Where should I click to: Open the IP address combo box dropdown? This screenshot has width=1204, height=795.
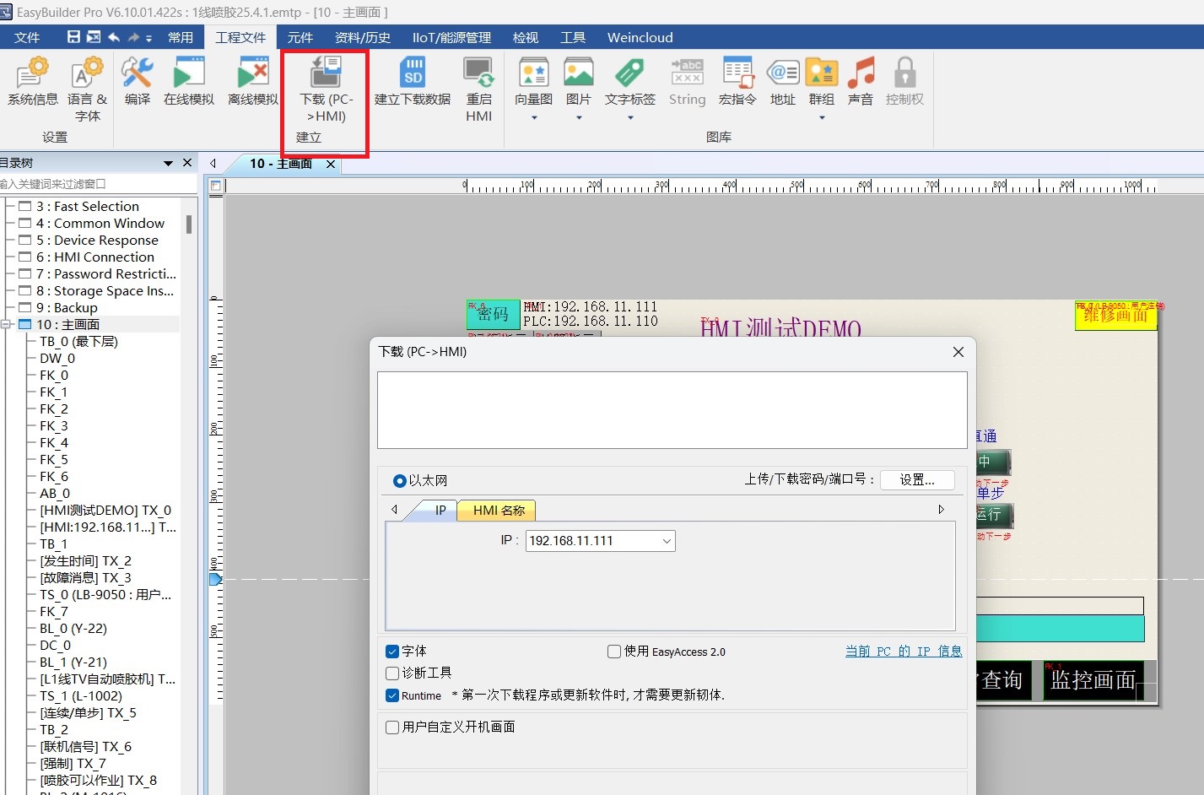click(x=667, y=541)
